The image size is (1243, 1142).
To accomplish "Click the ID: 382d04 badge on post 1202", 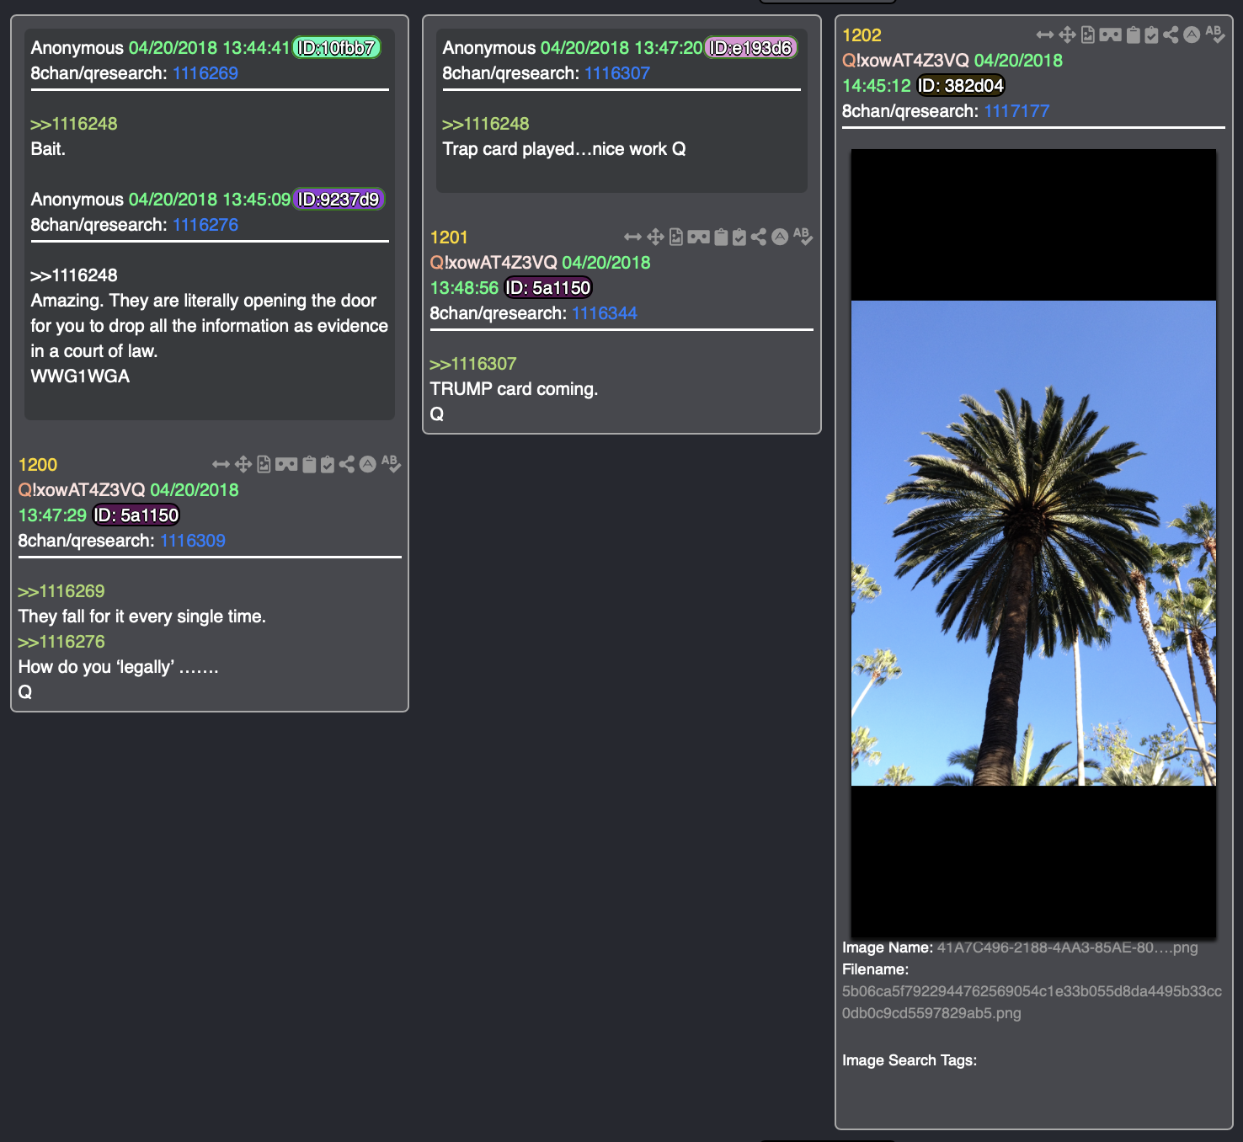I will point(961,86).
